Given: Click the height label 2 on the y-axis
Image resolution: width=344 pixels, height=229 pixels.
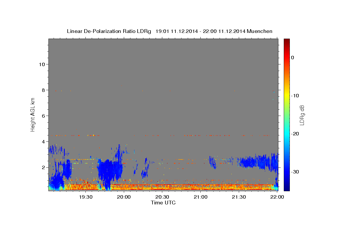Looking at the screenshot, I should [43, 167].
